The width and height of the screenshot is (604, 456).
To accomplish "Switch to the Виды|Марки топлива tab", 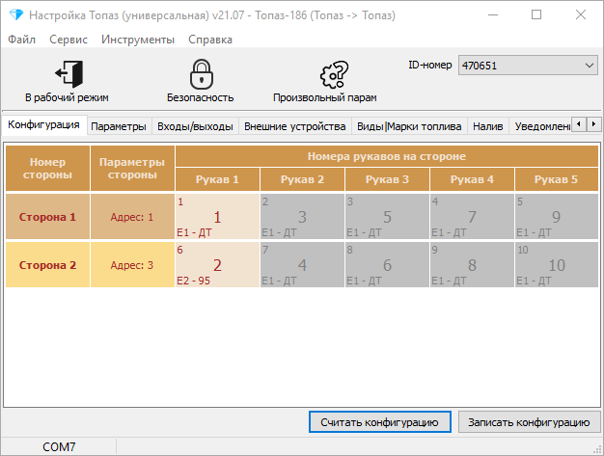I will pos(409,126).
